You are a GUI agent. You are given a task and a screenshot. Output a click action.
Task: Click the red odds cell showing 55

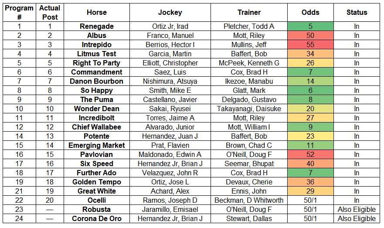coord(310,44)
